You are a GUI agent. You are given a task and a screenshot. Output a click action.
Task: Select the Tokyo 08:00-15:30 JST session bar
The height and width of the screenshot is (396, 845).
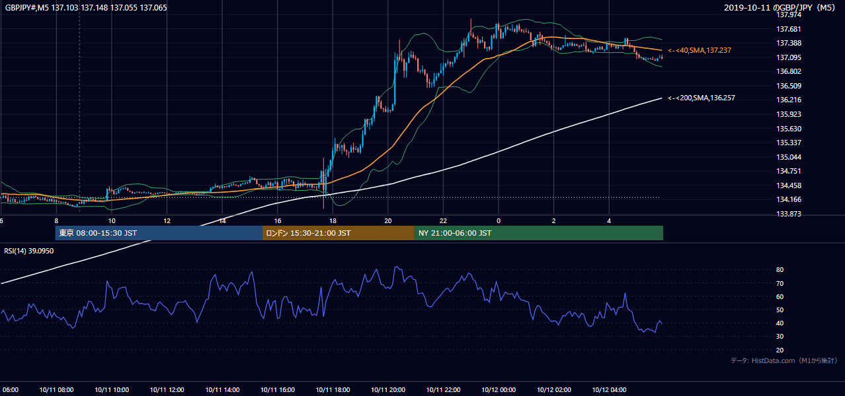point(159,233)
